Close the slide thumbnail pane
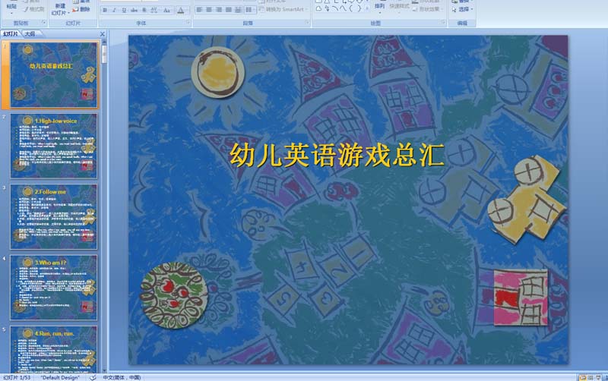Viewport: 608px width, 381px height. (x=103, y=34)
